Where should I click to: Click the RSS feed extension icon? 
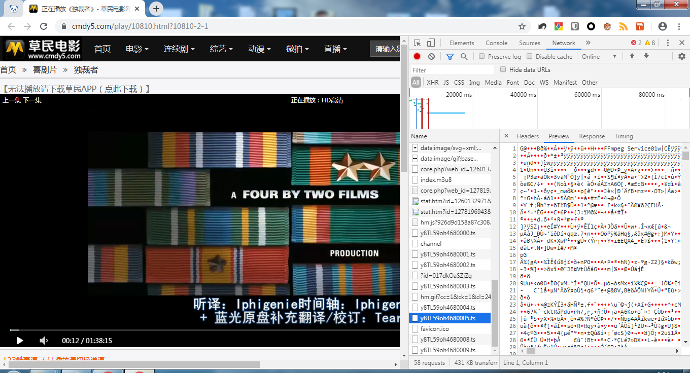tap(624, 26)
